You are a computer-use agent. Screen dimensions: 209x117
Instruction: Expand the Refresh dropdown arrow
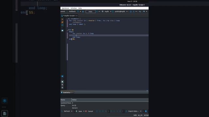pos(72,111)
